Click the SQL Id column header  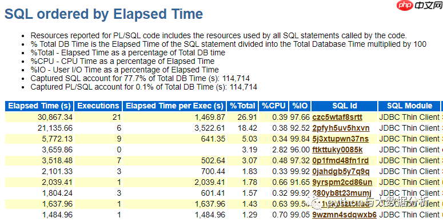point(345,106)
